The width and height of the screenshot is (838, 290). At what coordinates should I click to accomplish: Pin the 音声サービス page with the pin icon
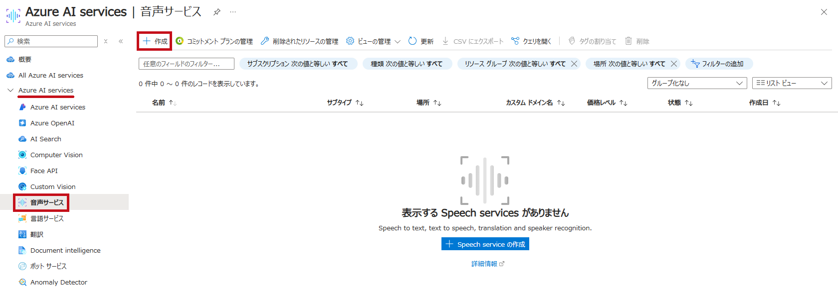tap(217, 12)
